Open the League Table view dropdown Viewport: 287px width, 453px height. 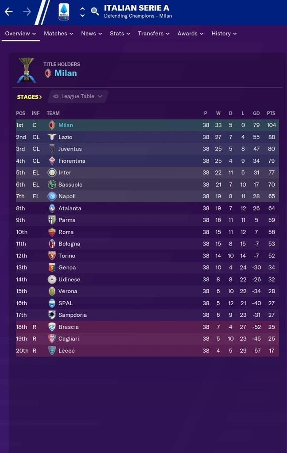click(x=78, y=96)
